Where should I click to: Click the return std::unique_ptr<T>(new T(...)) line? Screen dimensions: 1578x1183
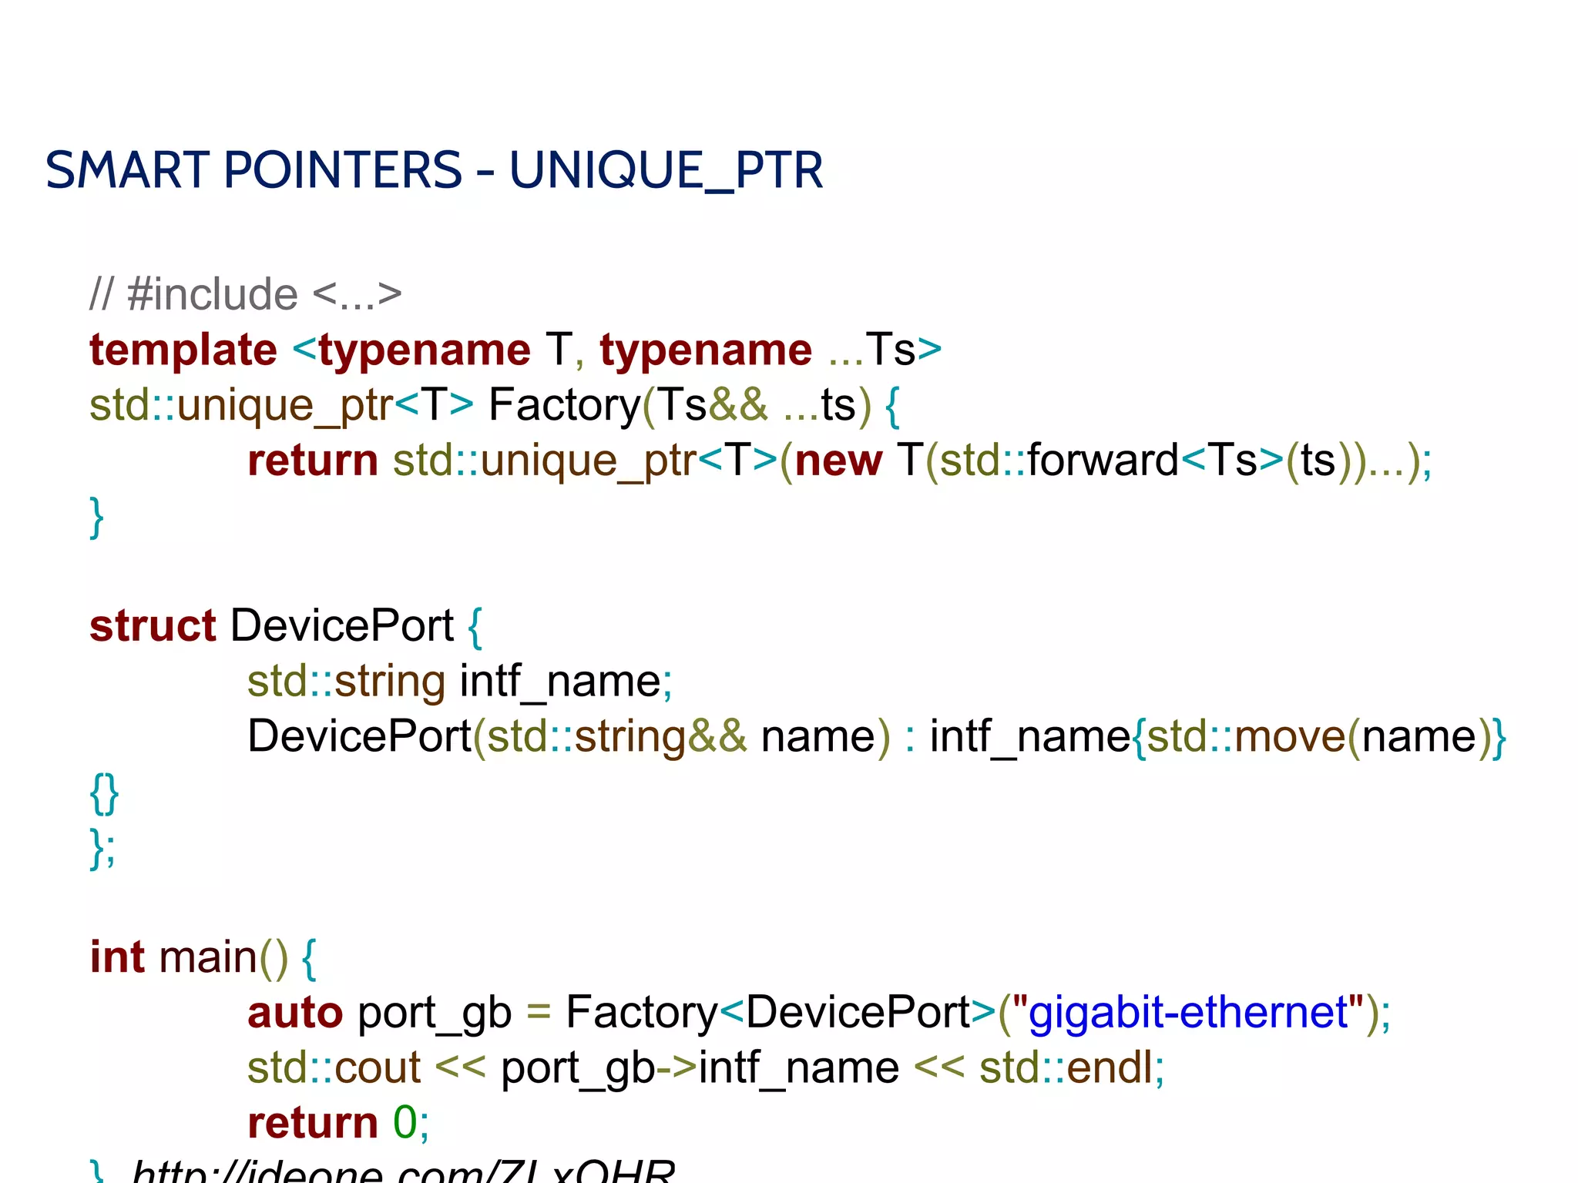click(x=840, y=461)
